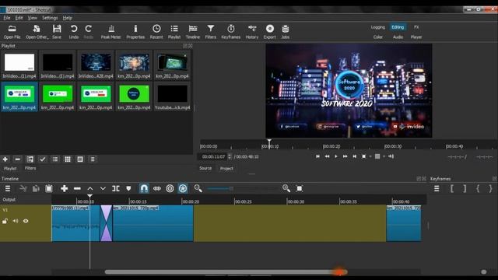Adjust the timeline zoom slider

coord(231,188)
